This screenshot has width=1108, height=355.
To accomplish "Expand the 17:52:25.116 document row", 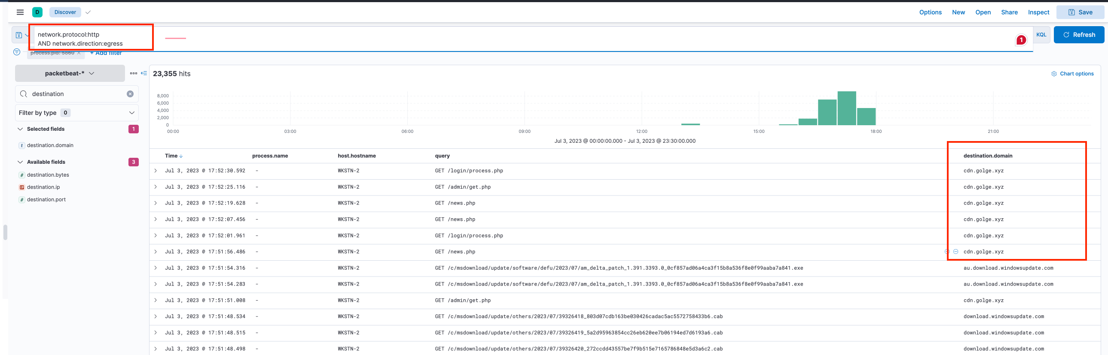I will click(x=156, y=187).
